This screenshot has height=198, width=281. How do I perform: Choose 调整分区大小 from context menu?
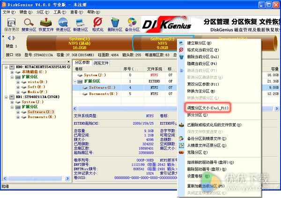click(219, 108)
